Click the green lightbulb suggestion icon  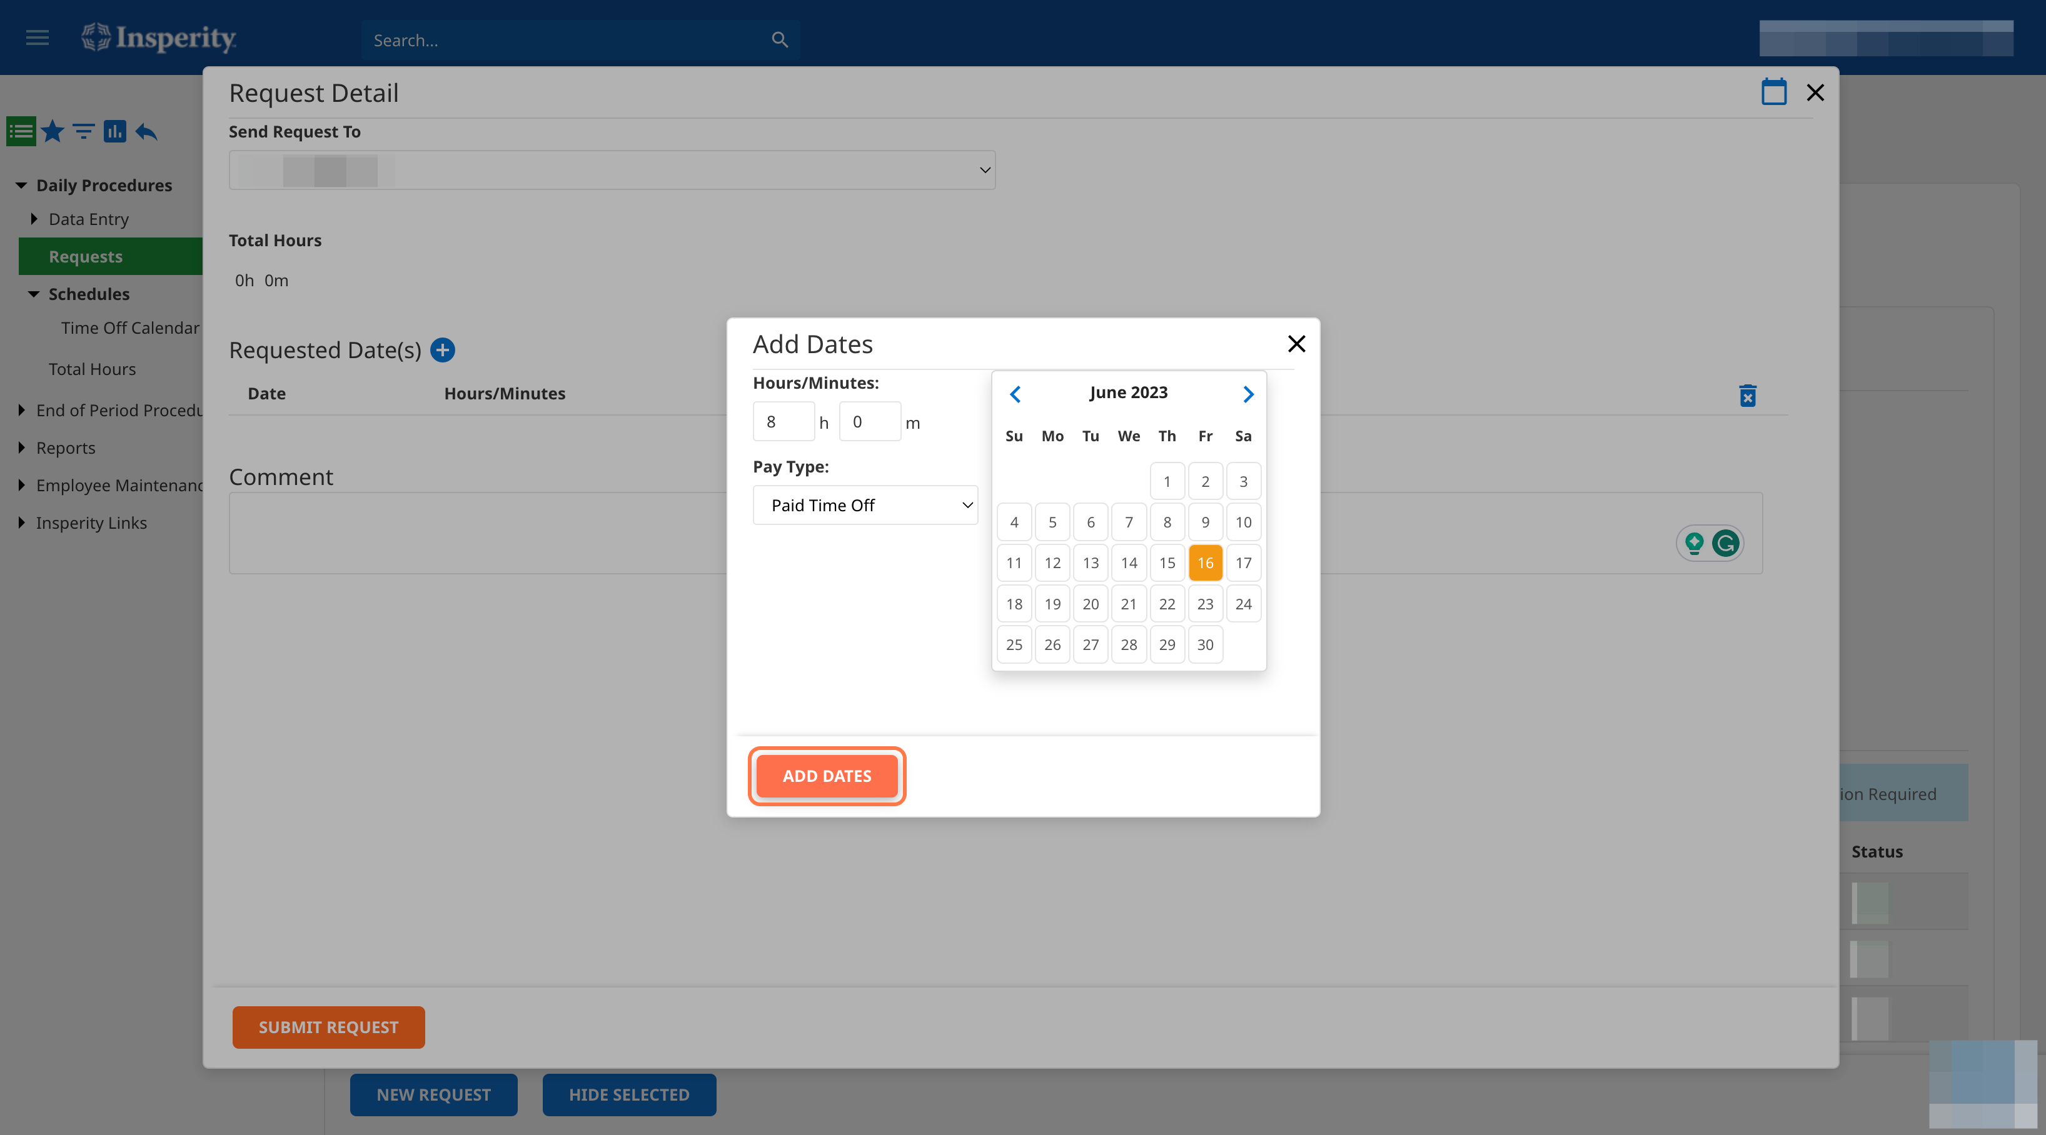tap(1694, 544)
